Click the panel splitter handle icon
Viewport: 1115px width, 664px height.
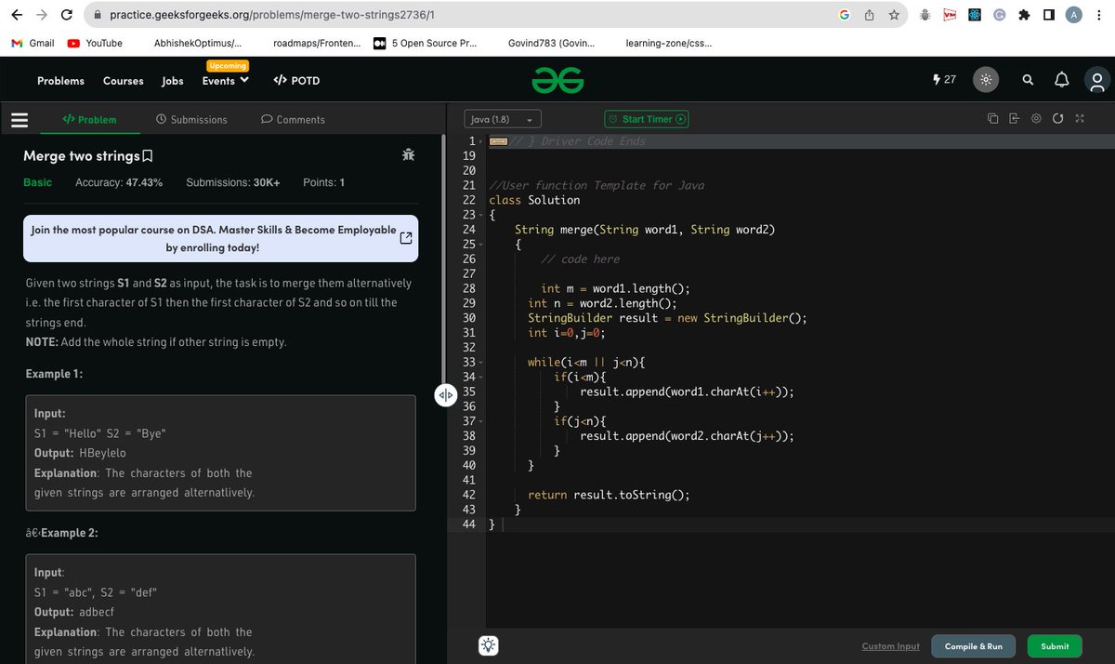click(x=445, y=395)
